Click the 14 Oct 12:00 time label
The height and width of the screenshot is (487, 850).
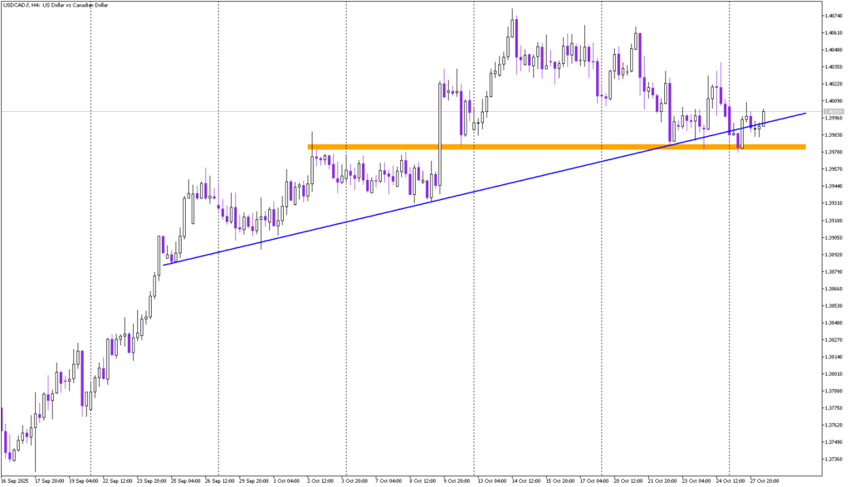click(x=526, y=480)
